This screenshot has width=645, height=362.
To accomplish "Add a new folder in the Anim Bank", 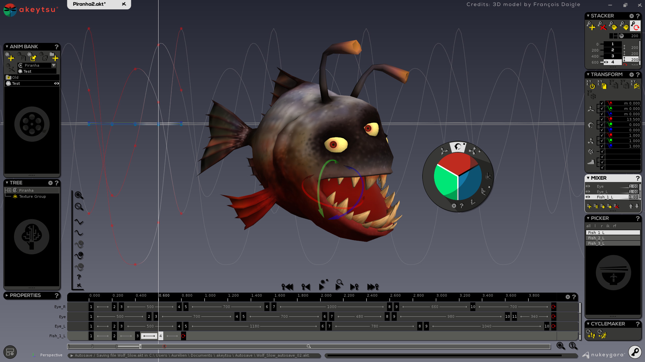I will click(x=55, y=58).
